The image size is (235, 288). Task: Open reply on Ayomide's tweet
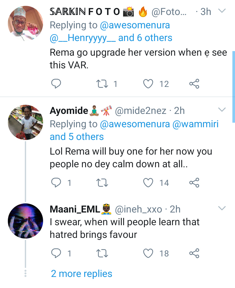click(56, 183)
